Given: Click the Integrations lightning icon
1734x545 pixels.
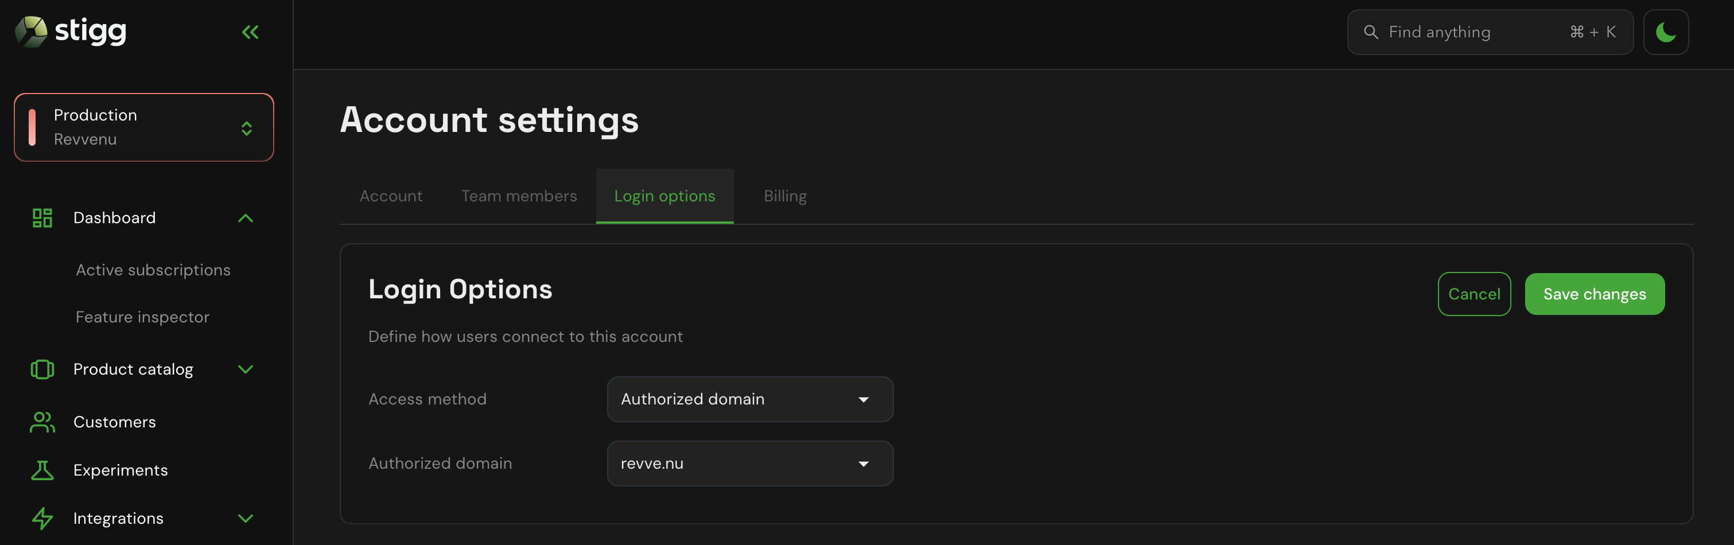Looking at the screenshot, I should point(42,518).
